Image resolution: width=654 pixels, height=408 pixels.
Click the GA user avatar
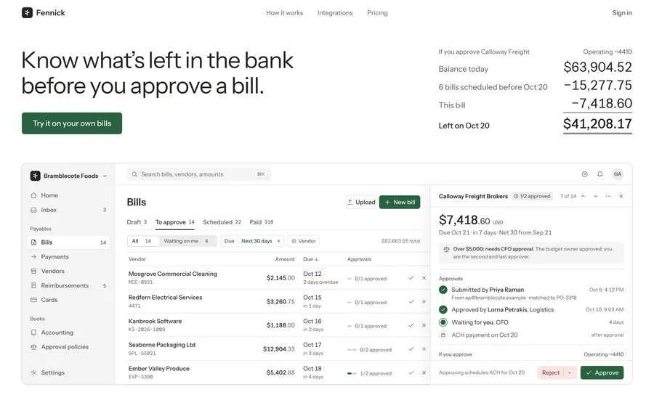[618, 174]
